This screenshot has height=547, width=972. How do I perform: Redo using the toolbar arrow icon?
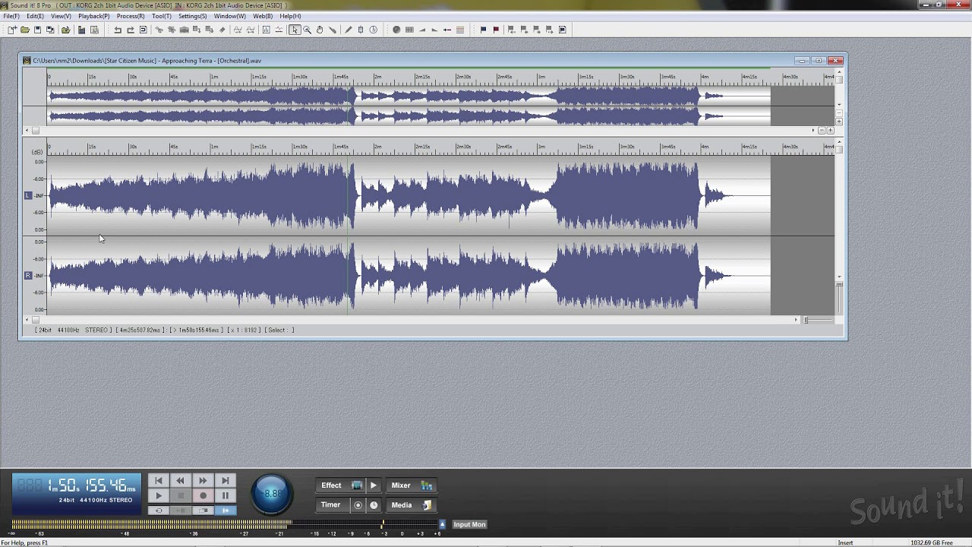131,30
